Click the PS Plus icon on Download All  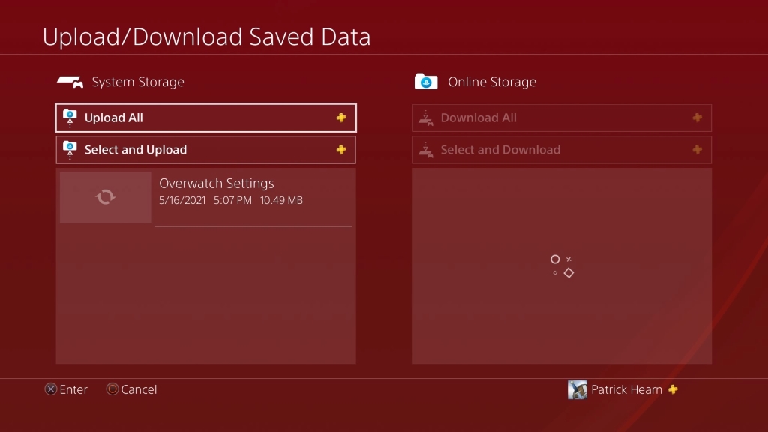[697, 118]
